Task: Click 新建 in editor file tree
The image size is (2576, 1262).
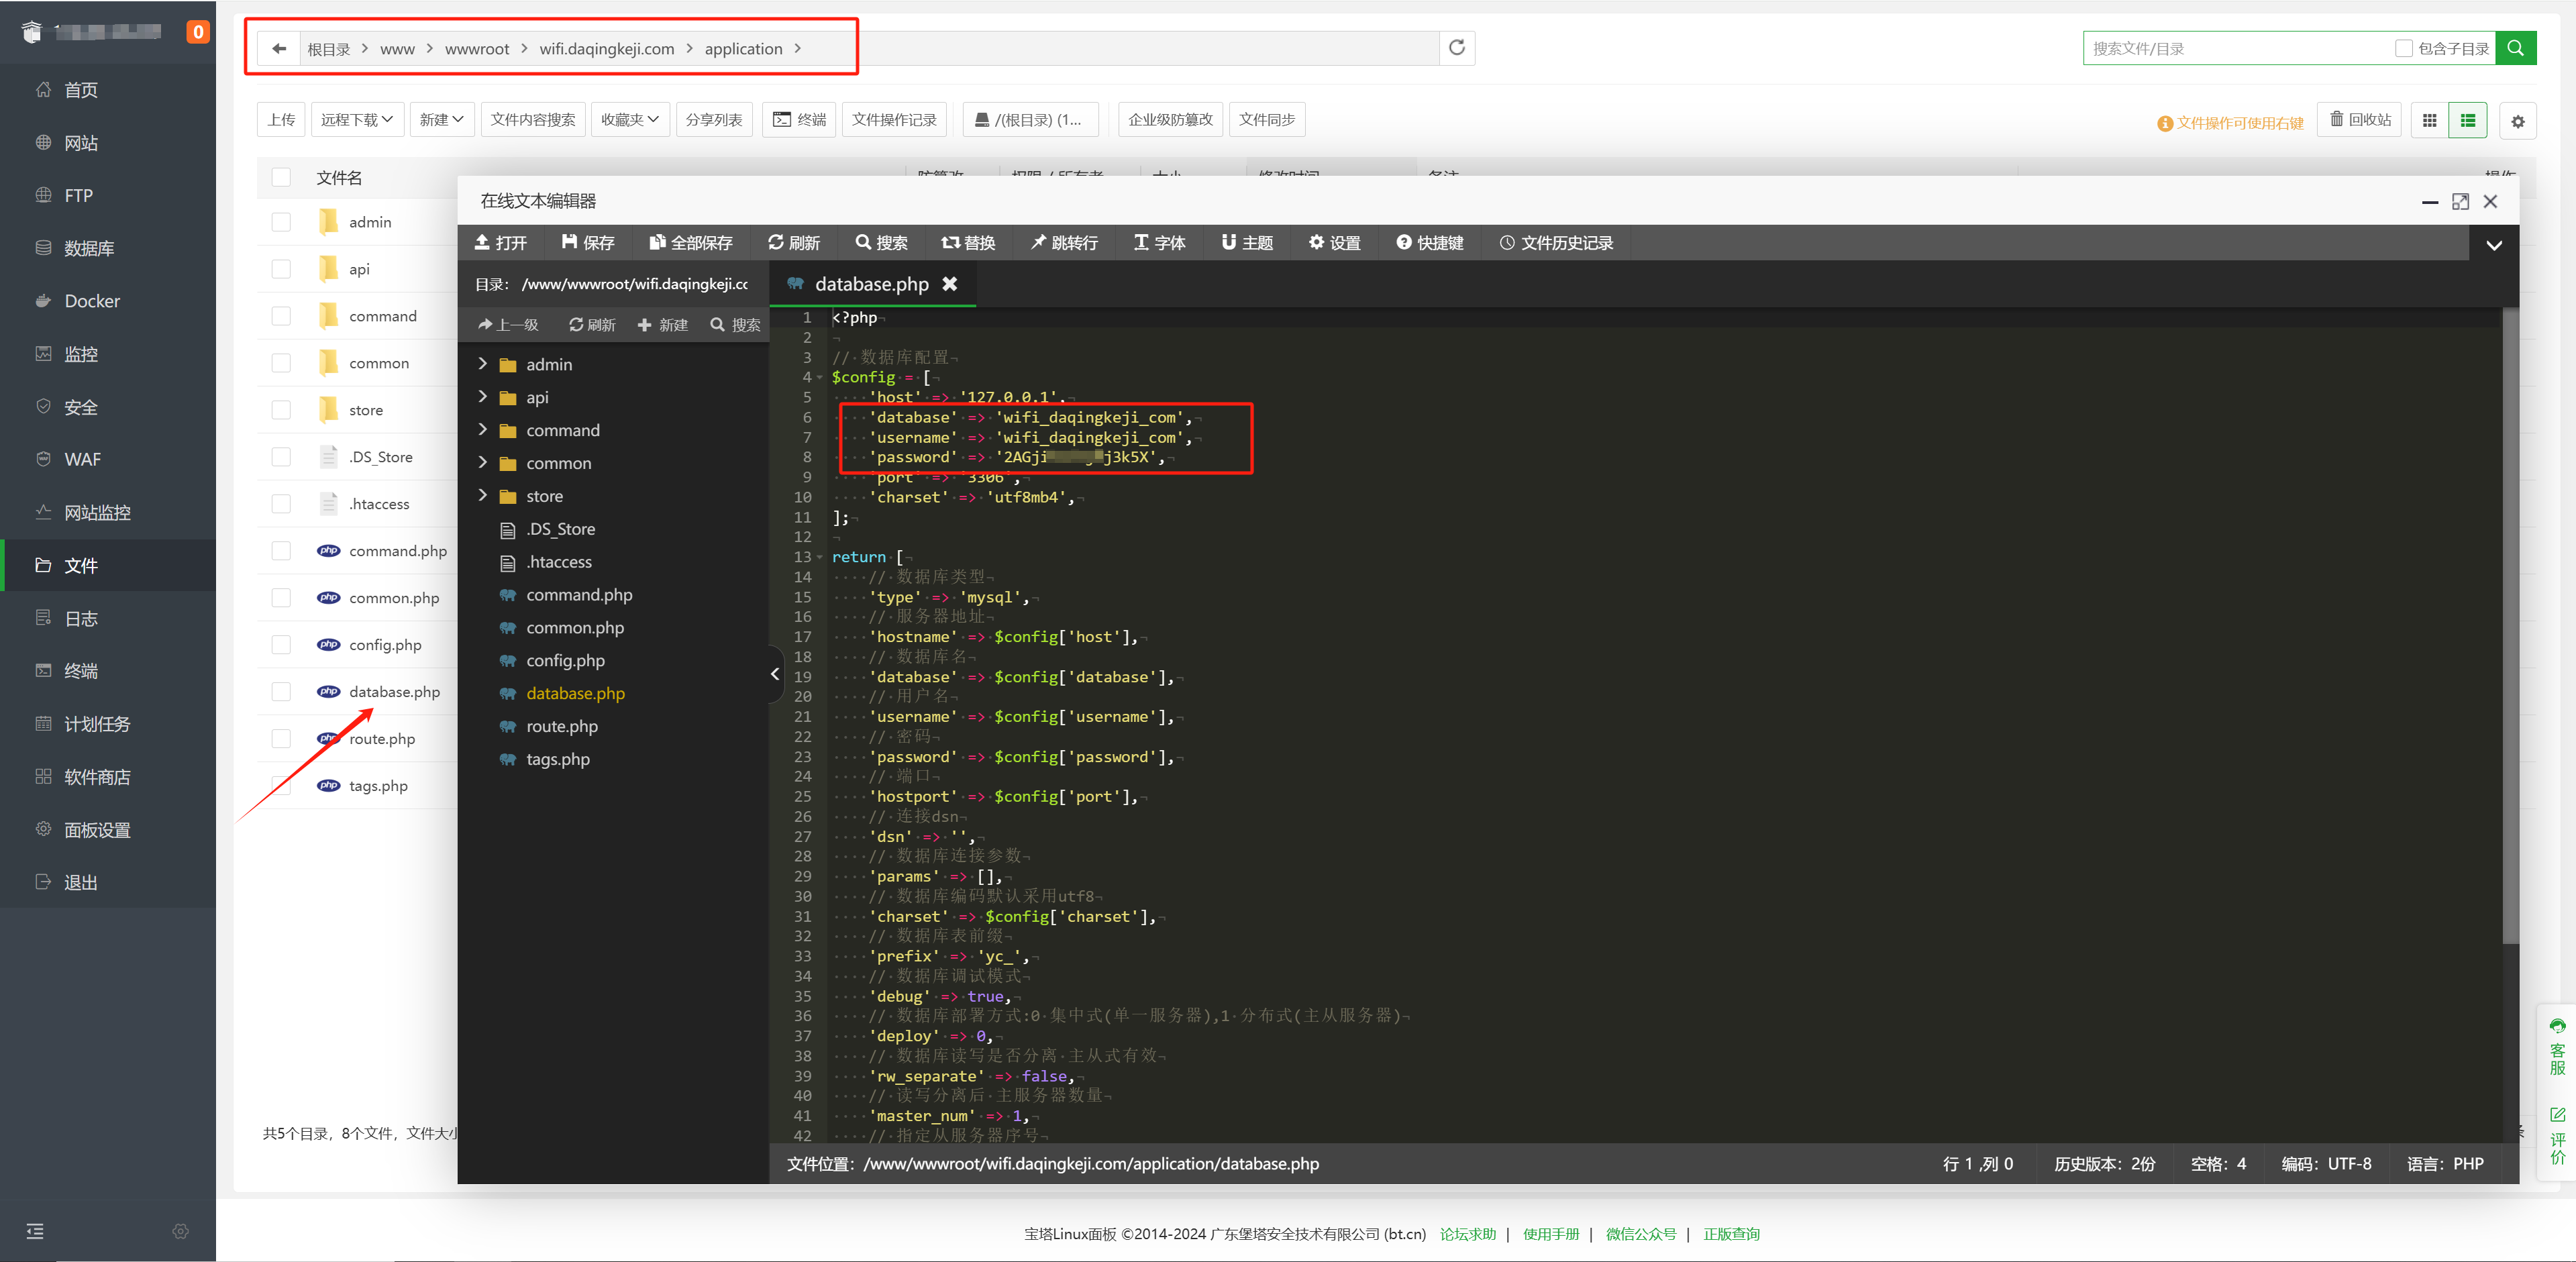Action: coord(662,324)
